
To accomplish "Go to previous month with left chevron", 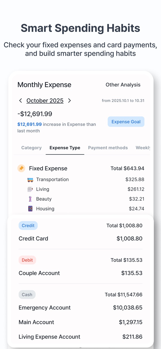I will tap(21, 101).
